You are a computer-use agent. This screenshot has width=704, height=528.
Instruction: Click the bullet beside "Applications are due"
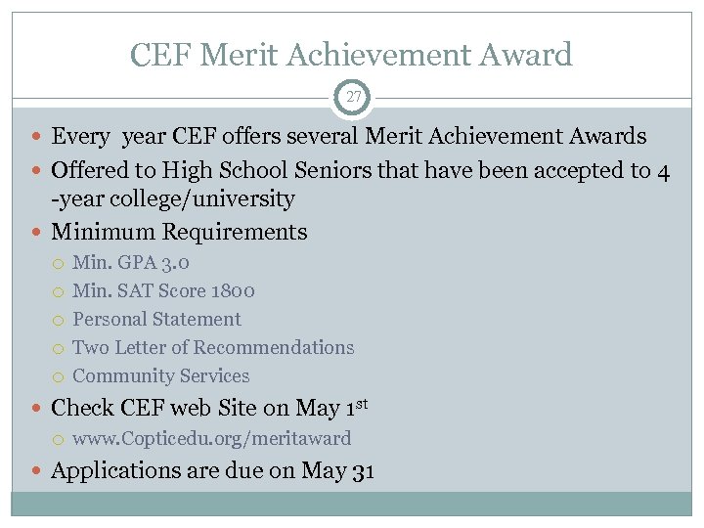pyautogui.click(x=37, y=471)
